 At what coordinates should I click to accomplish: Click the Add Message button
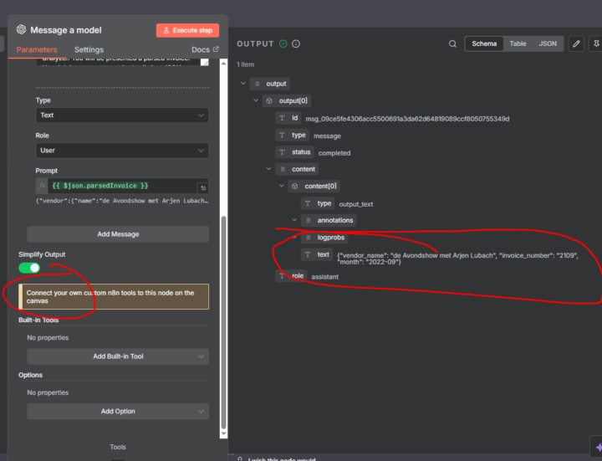click(118, 234)
